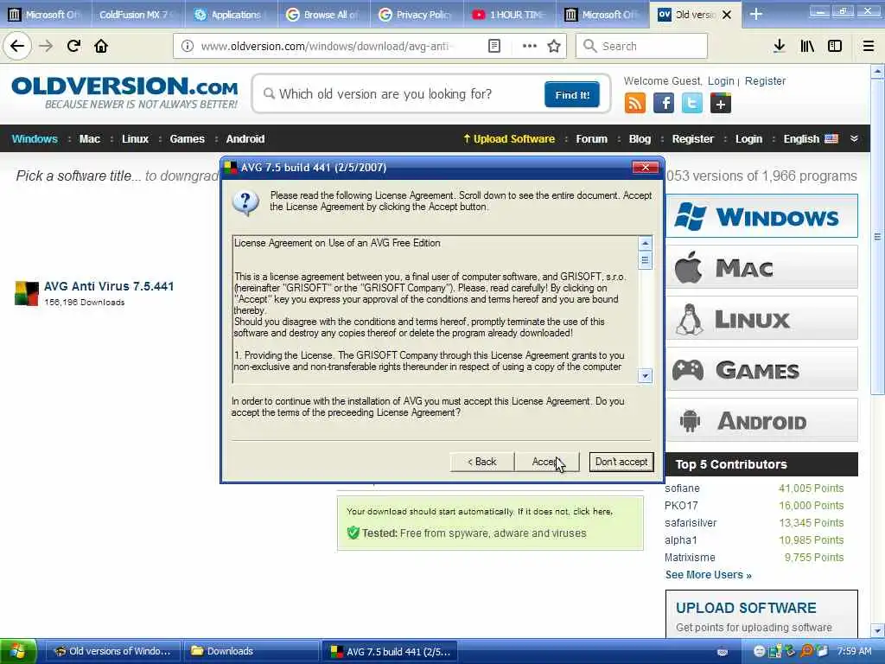Click the browser Forward arrow button
Screen dimensions: 885x664
pyautogui.click(x=47, y=46)
